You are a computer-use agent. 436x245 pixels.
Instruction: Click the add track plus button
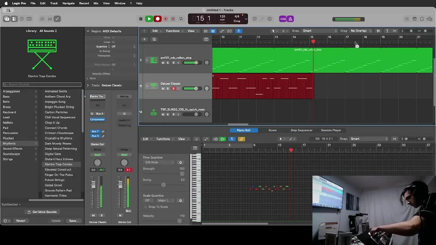point(144,39)
